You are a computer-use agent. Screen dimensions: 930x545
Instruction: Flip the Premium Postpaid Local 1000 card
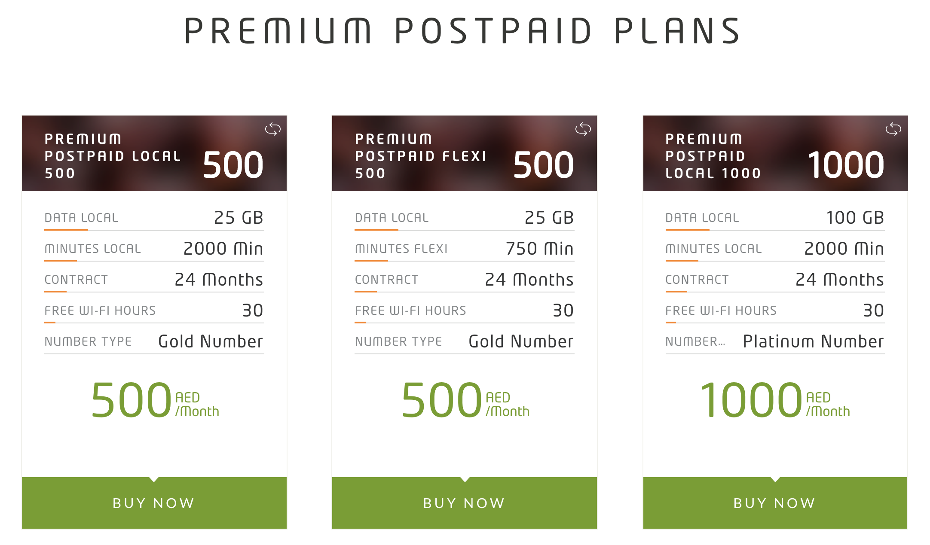point(893,129)
